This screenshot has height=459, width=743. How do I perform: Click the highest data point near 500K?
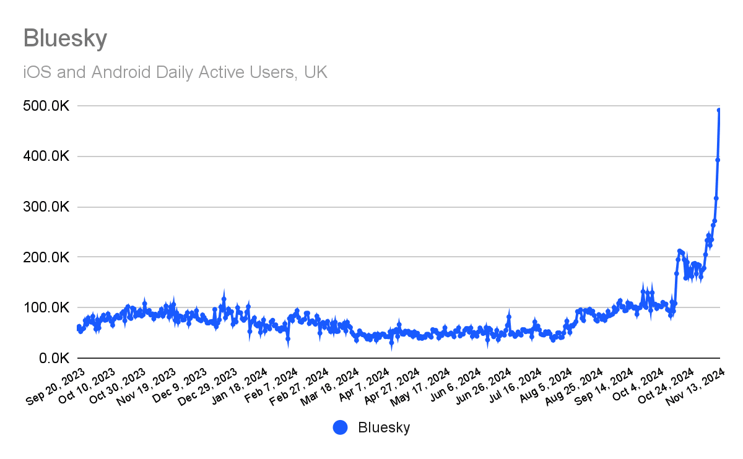pyautogui.click(x=719, y=110)
